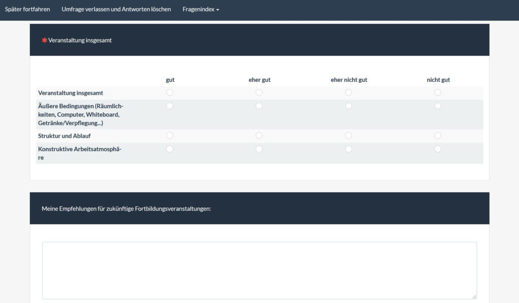Image resolution: width=519 pixels, height=303 pixels.
Task: Mark Konstruktive Arbeitsatmosphäre as 'eher gut'
Action: (259, 149)
